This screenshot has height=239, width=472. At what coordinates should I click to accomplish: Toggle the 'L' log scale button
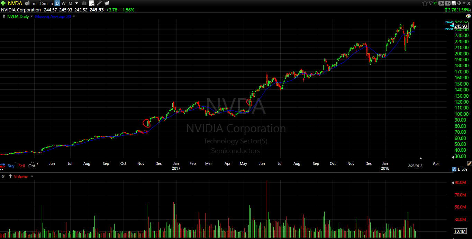tap(459, 169)
